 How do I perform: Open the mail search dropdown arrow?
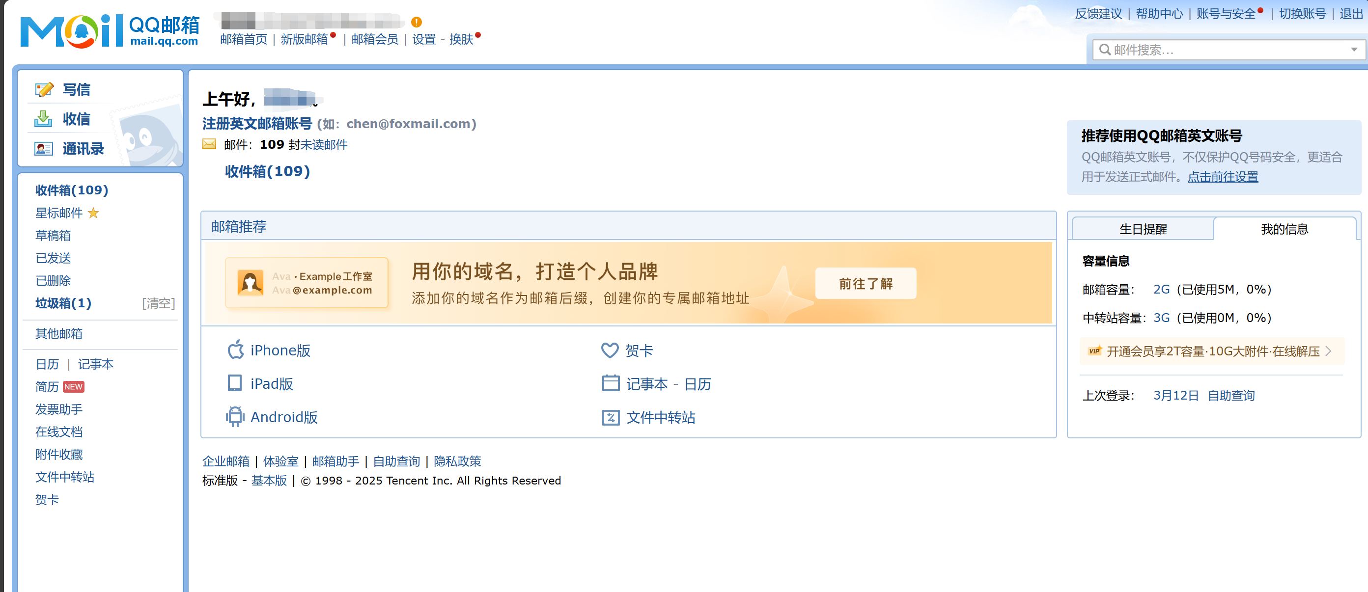coord(1354,50)
